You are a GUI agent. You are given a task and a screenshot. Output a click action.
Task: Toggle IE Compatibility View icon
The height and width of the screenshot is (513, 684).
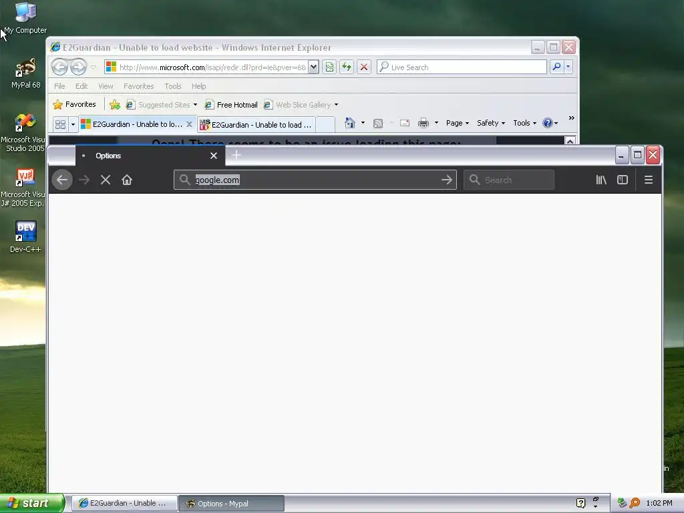(x=329, y=67)
